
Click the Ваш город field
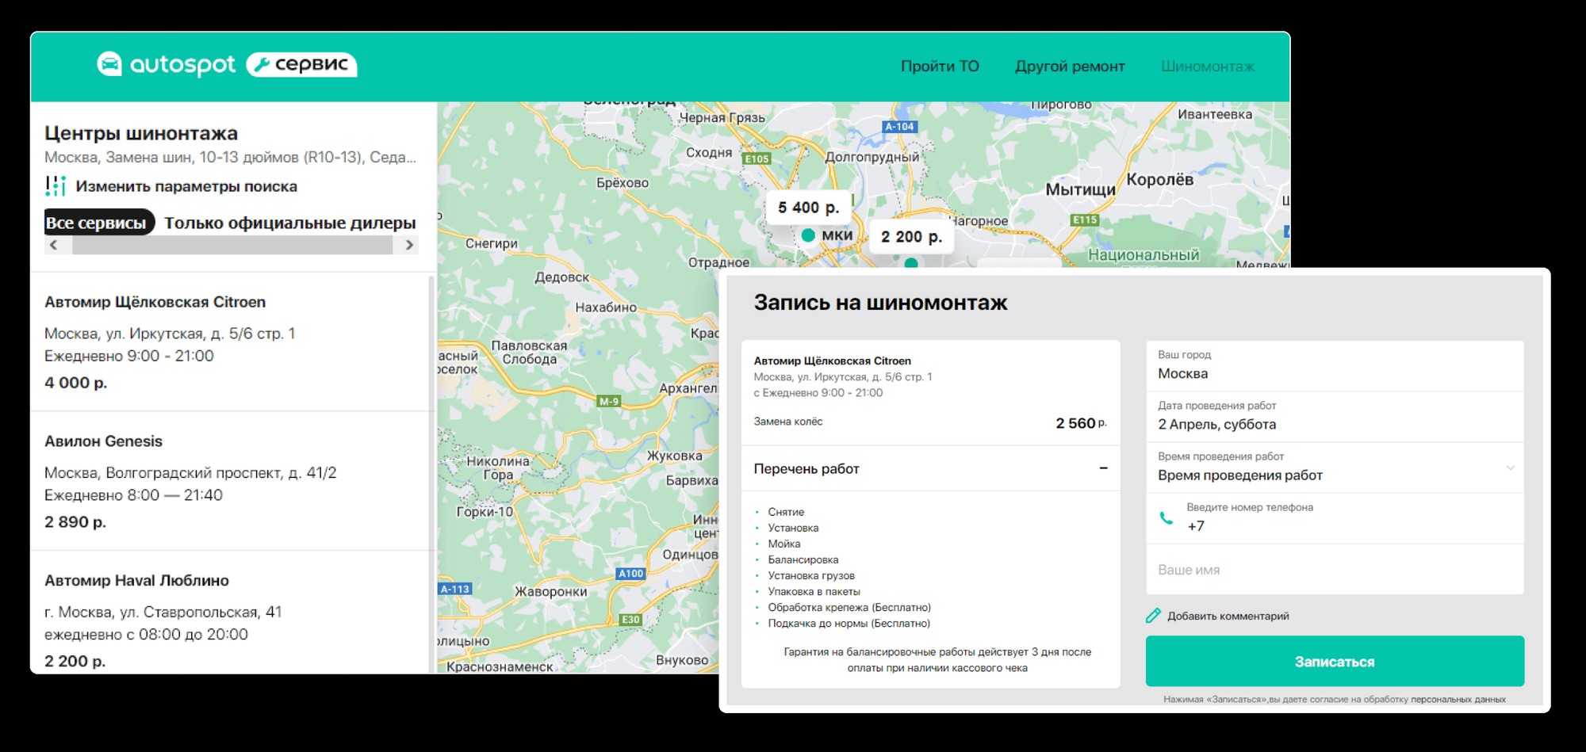point(1335,366)
